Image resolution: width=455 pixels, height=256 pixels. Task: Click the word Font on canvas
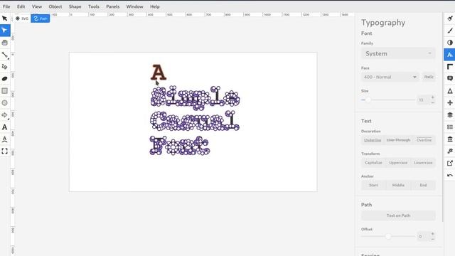(x=180, y=146)
